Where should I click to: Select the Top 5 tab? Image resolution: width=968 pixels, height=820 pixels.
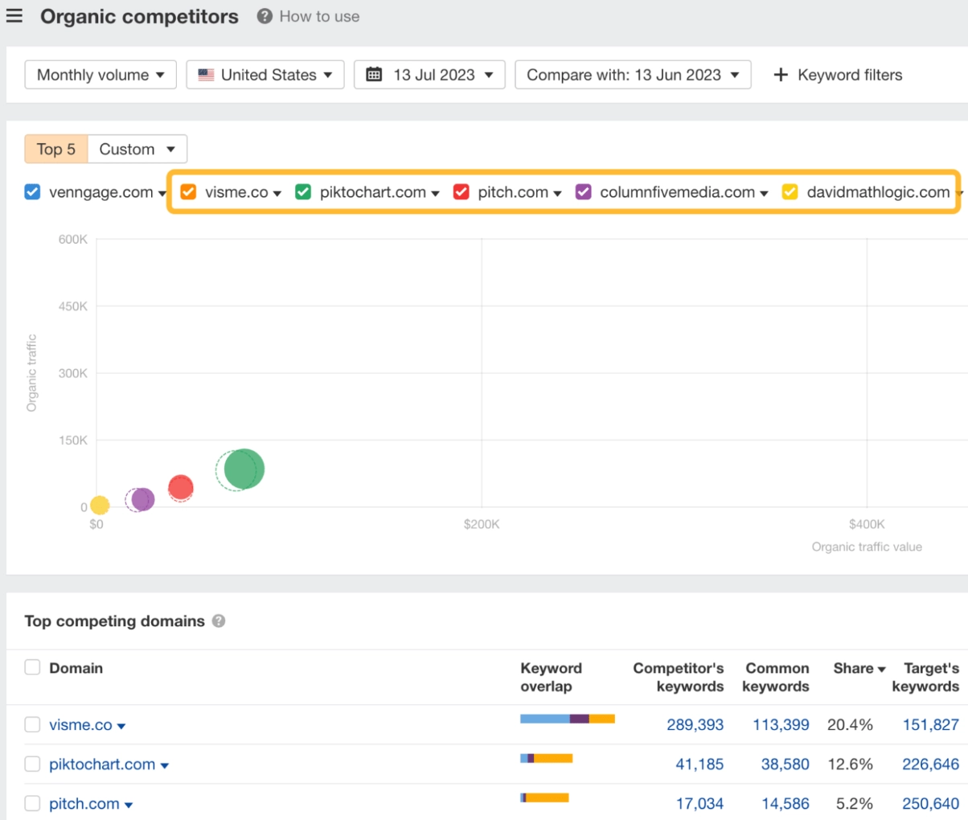click(x=55, y=150)
